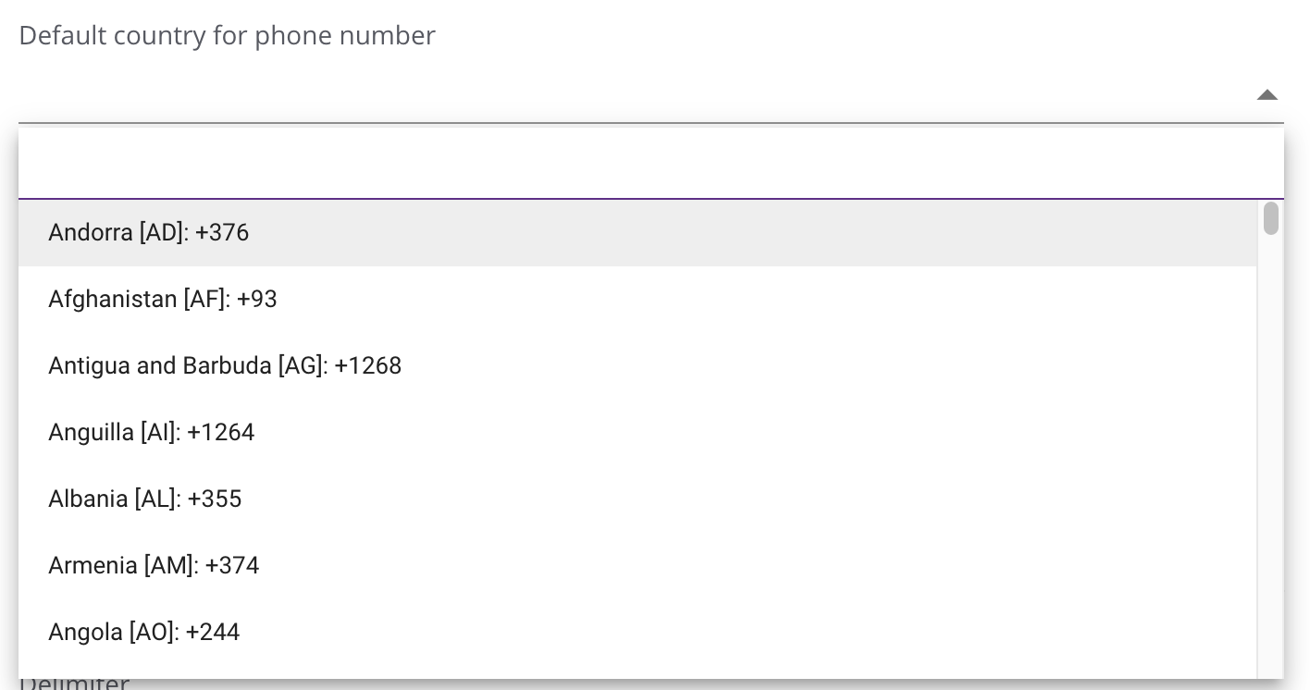The image size is (1310, 690).
Task: Pick the option with dialing code +1264
Action: pos(151,432)
